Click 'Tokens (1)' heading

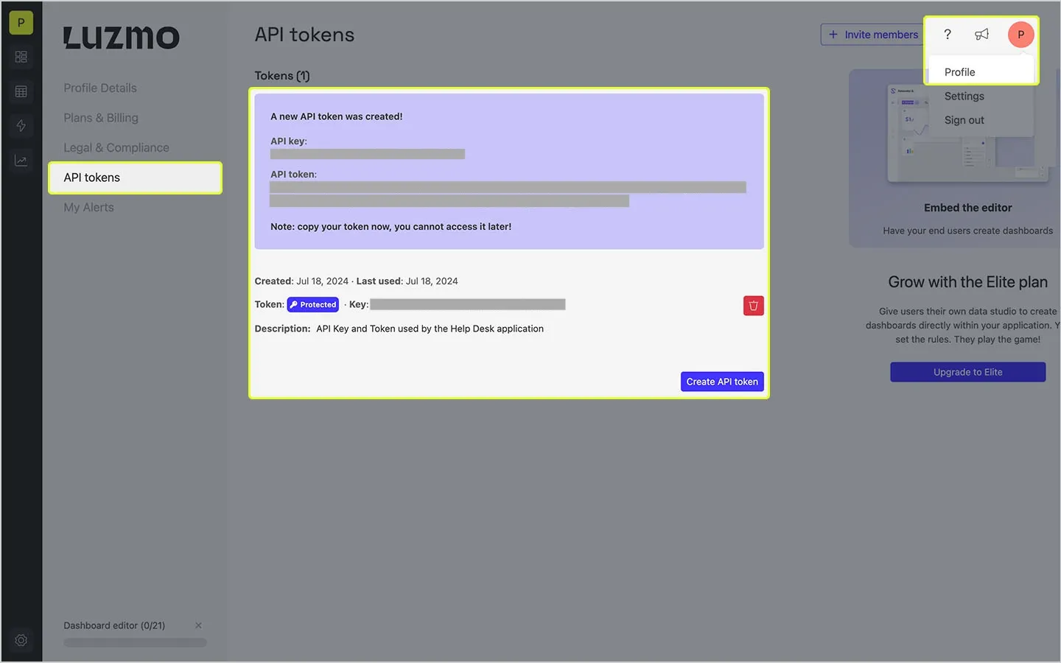282,76
